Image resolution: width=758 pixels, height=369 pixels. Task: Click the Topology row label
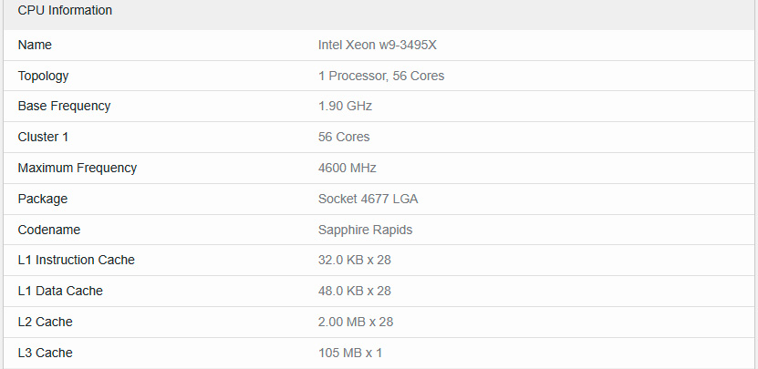coord(43,76)
